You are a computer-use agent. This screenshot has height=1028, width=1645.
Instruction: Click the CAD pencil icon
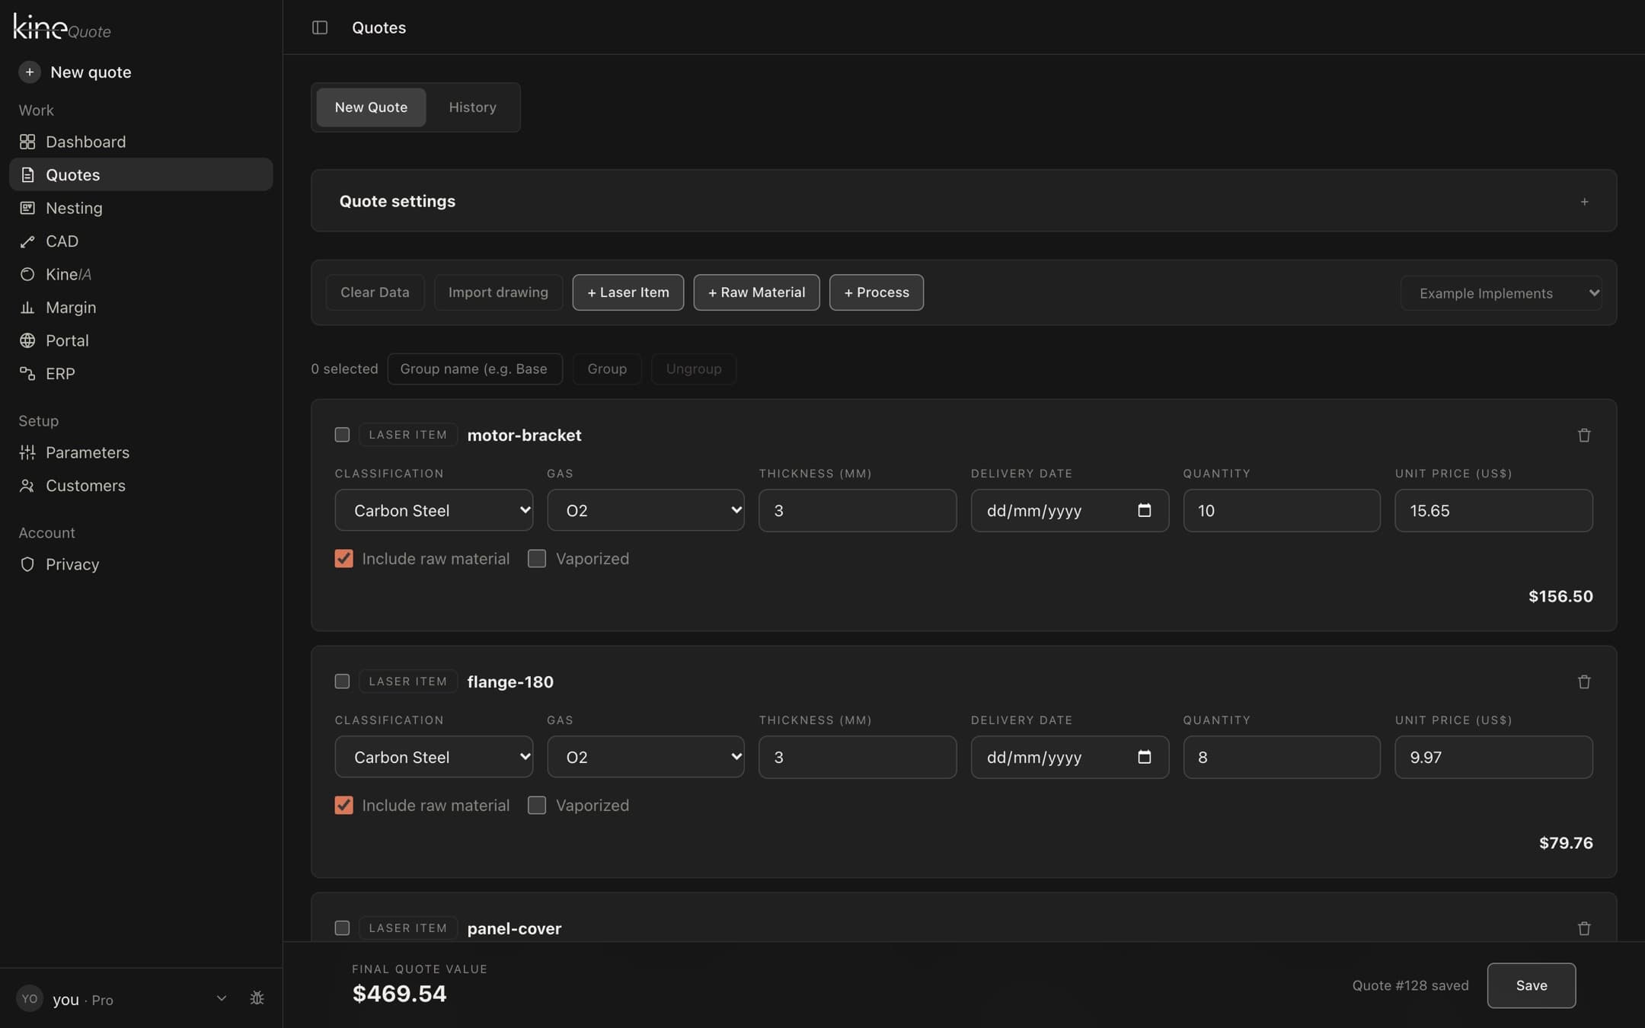point(27,241)
